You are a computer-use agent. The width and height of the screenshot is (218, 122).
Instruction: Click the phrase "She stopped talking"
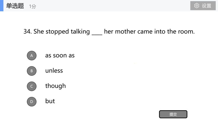pos(62,32)
